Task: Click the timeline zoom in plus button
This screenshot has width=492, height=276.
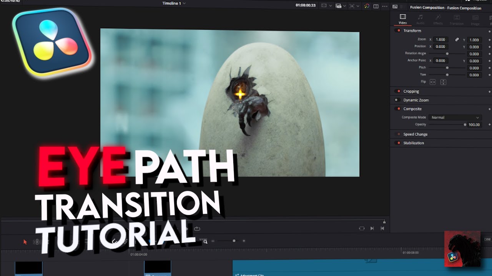Action: [x=244, y=241]
